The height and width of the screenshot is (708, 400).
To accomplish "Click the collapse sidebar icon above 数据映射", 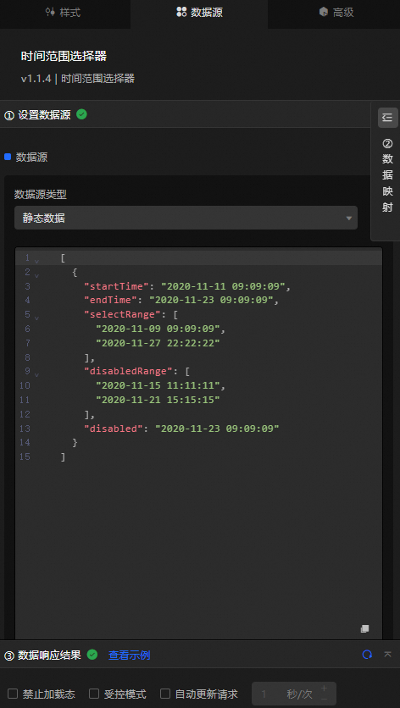I will click(387, 118).
